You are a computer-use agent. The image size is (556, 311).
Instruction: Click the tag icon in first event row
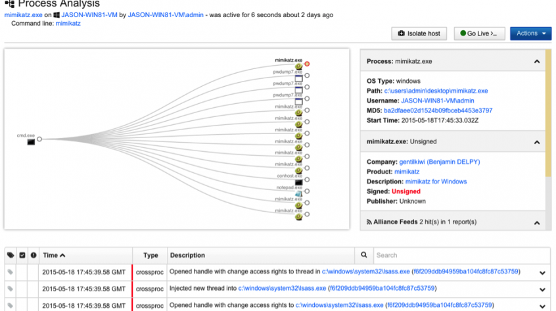pos(11,271)
